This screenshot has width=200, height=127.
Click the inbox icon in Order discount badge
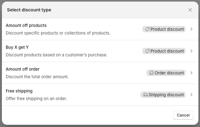click(x=152, y=73)
